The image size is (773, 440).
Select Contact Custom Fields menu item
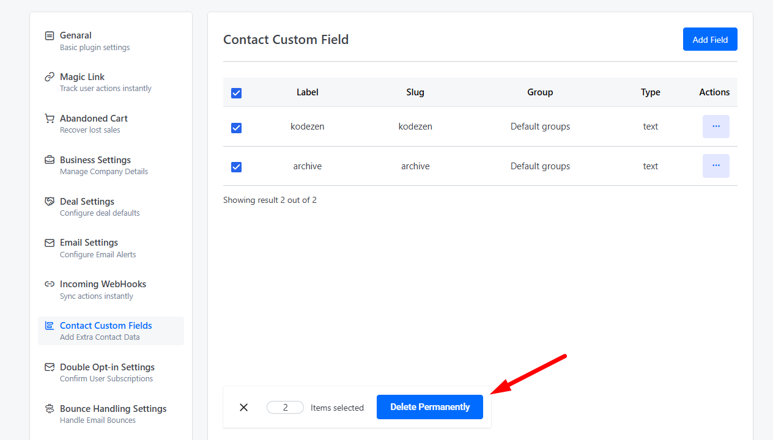111,331
